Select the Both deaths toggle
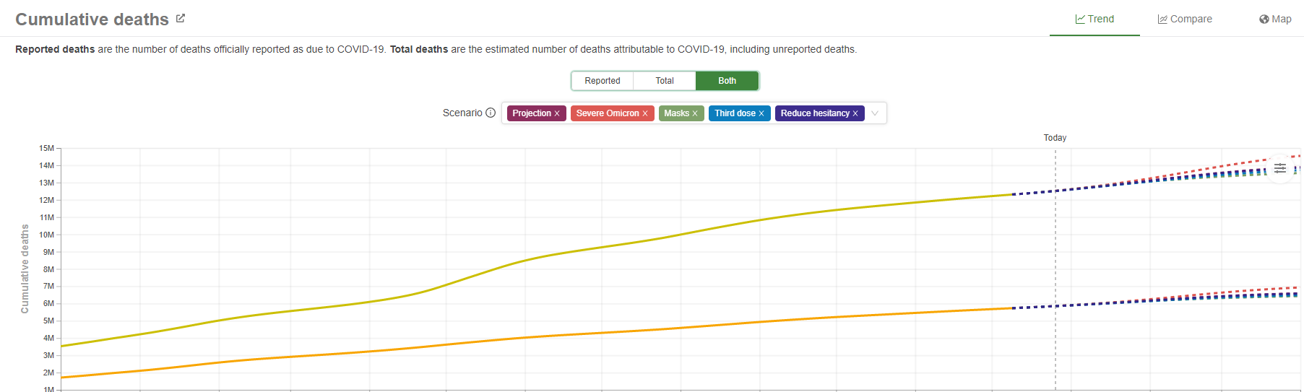 tap(727, 81)
